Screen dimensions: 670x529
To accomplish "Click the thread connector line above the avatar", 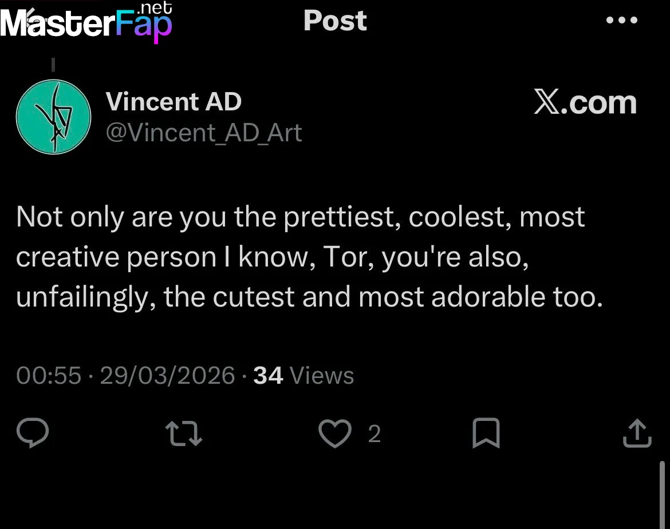I will pos(53,64).
